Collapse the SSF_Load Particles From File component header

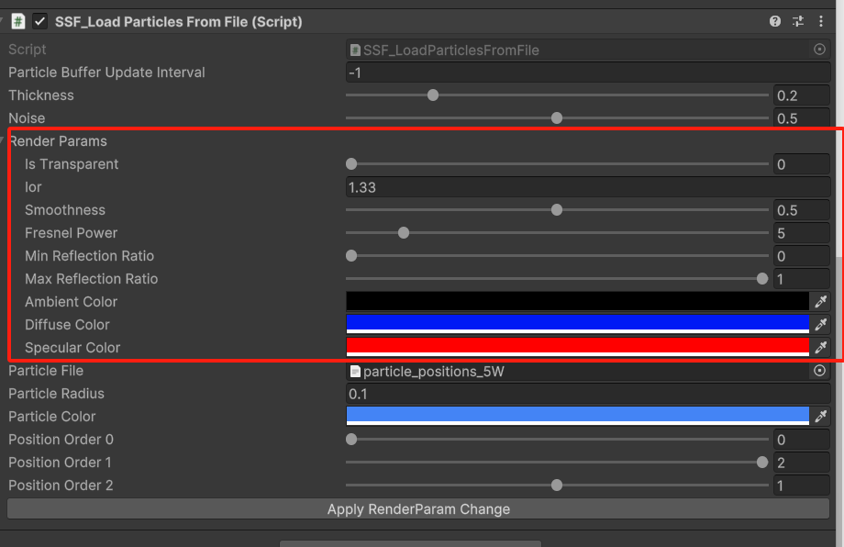click(x=4, y=21)
